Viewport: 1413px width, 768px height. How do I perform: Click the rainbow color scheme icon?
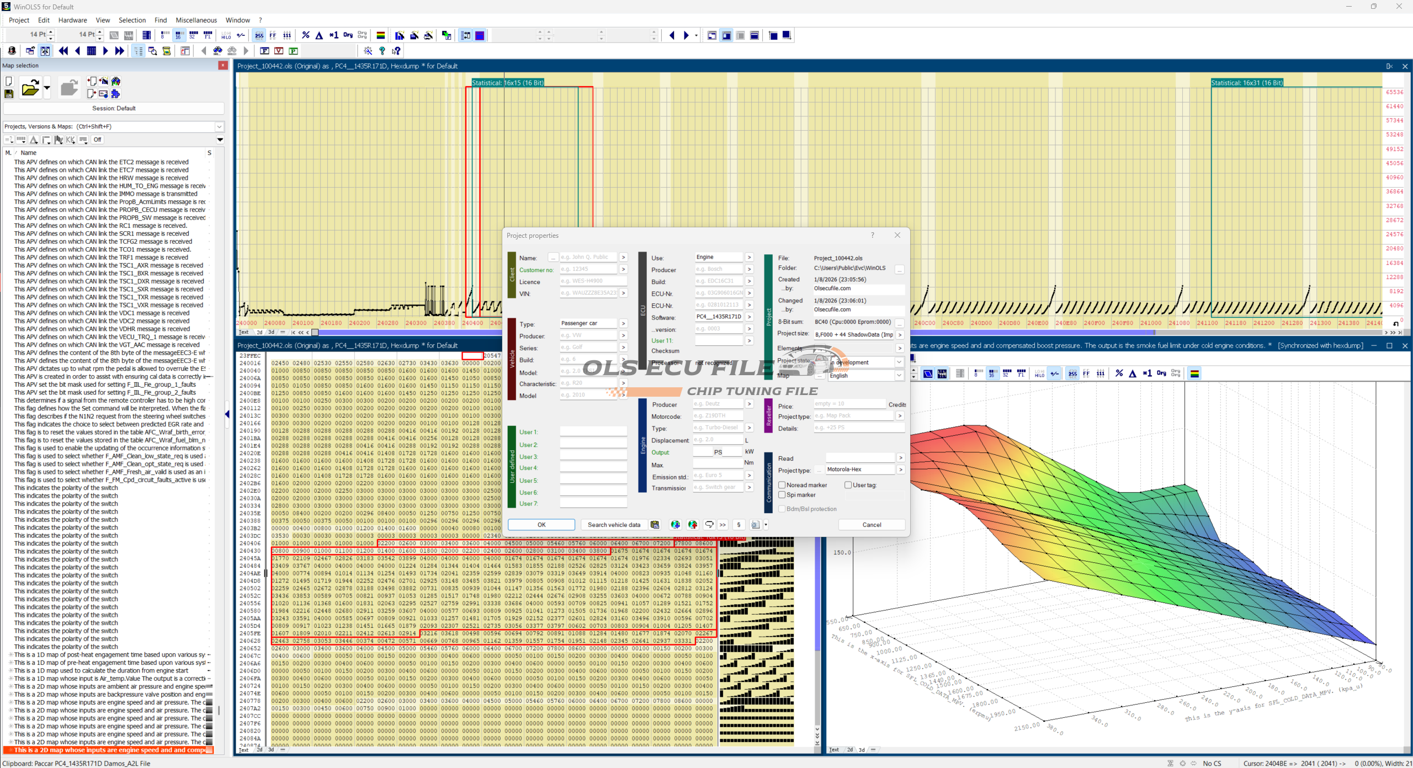click(x=380, y=35)
